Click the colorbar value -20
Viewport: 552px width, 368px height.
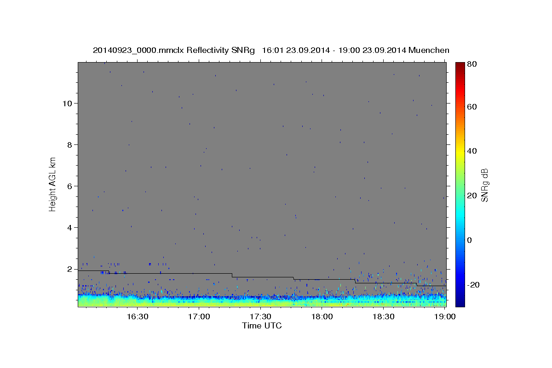pyautogui.click(x=473, y=285)
